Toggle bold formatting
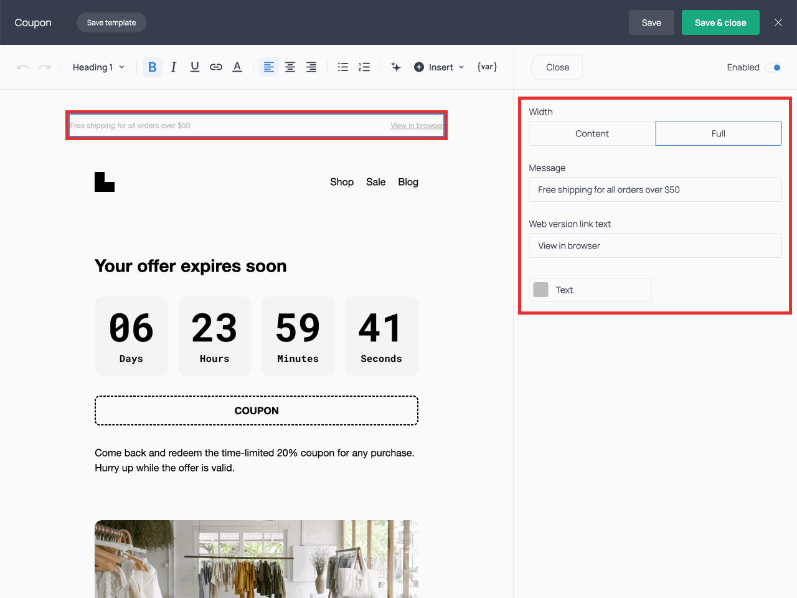Screen dimensions: 797x598 coord(152,67)
